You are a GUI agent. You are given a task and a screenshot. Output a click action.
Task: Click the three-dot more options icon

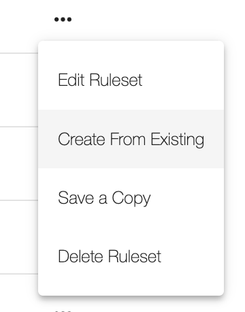(63, 20)
